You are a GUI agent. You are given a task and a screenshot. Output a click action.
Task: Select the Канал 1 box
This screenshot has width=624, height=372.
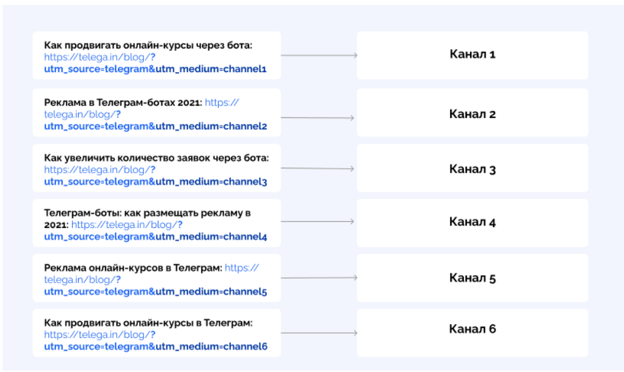[x=472, y=55]
